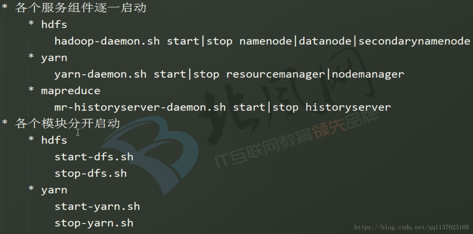Image resolution: width=473 pixels, height=234 pixels.
Task: Click the word resourcemanager
Action: click(x=275, y=74)
